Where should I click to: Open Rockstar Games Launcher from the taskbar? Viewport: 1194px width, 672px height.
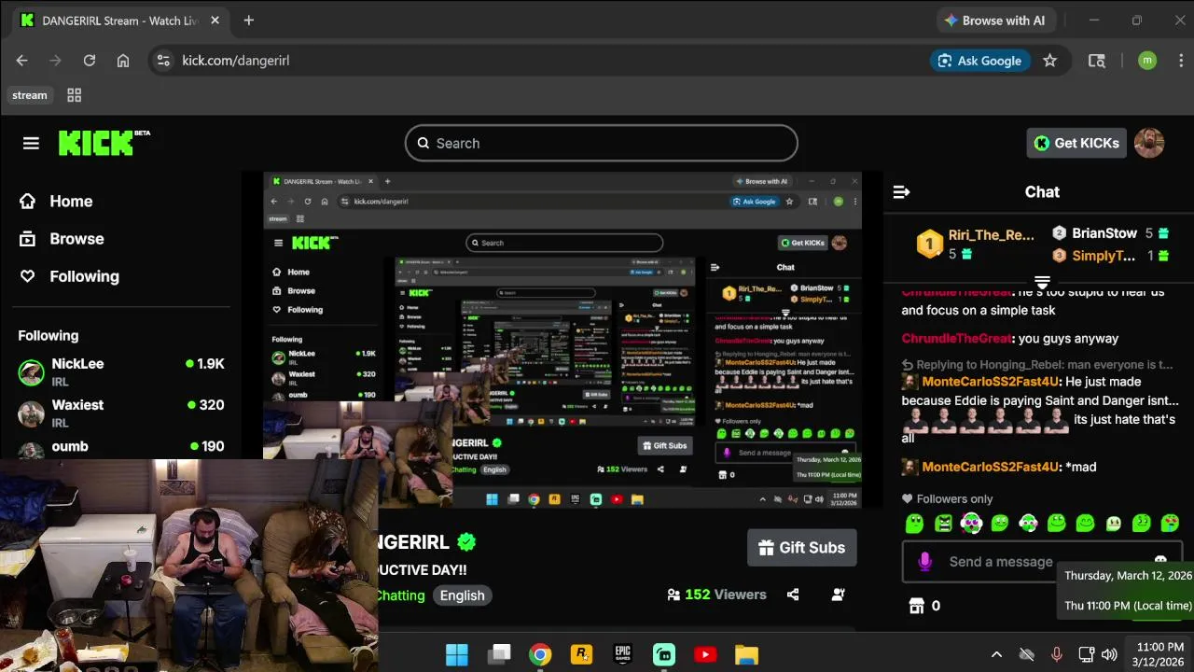point(581,654)
